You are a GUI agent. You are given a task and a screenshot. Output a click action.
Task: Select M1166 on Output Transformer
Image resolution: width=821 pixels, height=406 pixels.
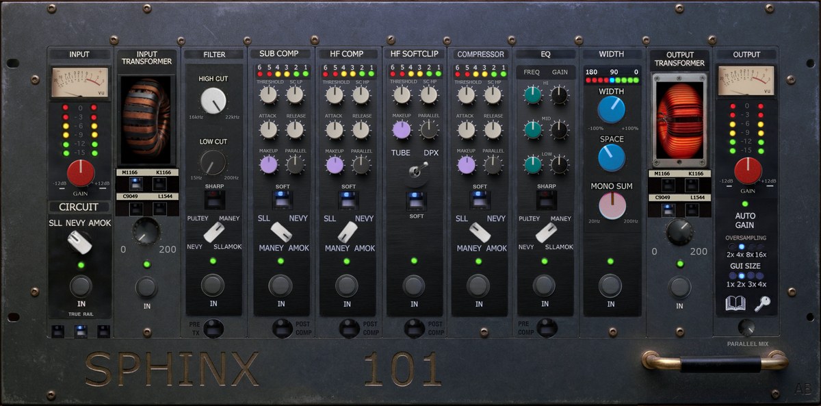coord(668,185)
